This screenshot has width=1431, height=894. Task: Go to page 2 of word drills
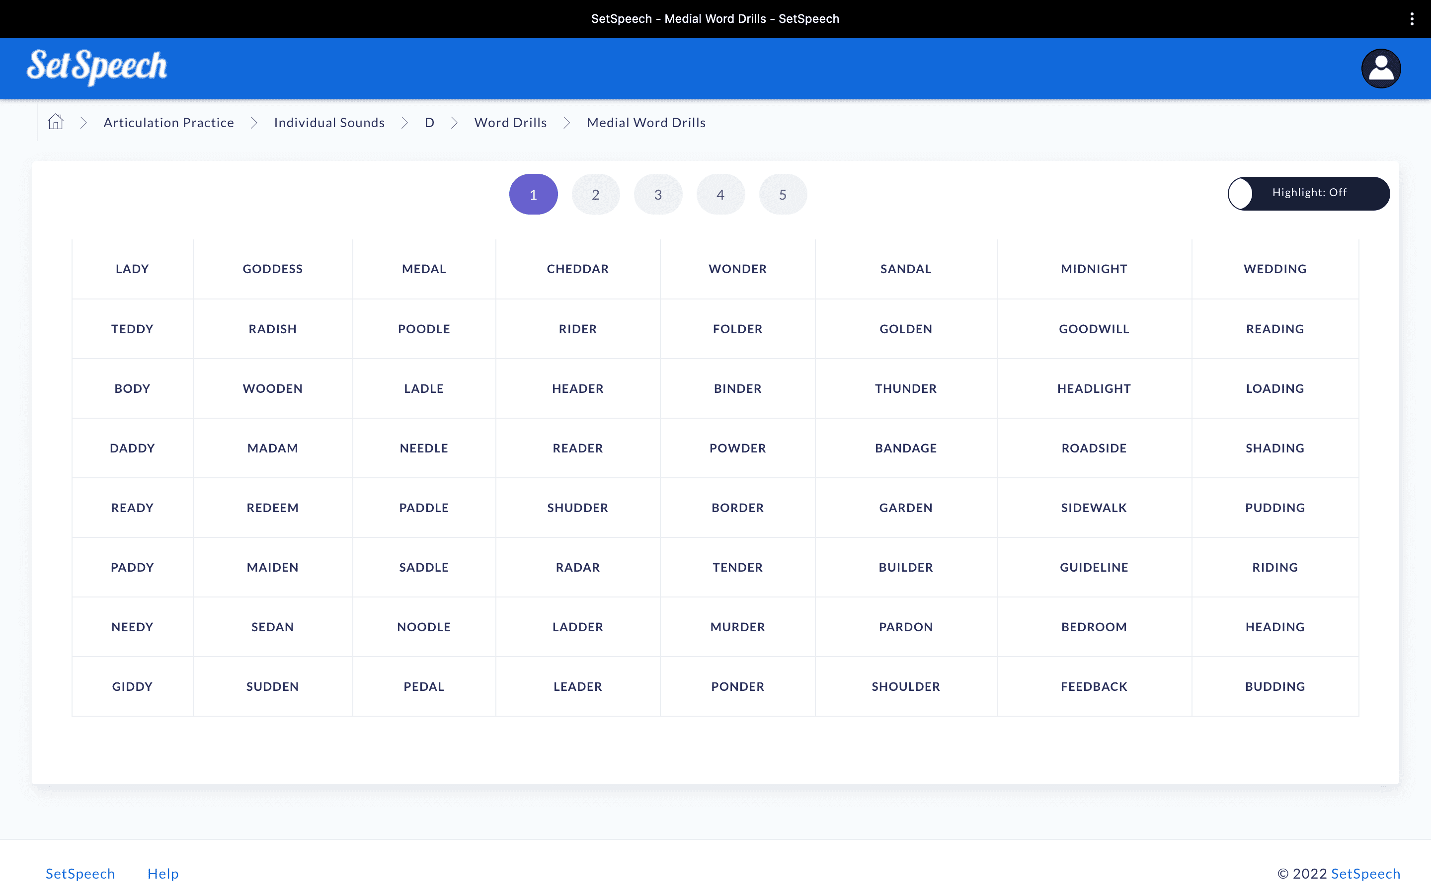(595, 195)
